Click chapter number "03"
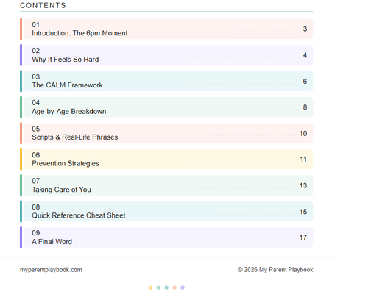The width and height of the screenshot is (368, 297). point(35,77)
